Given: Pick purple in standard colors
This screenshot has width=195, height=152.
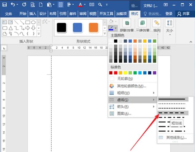Looking at the screenshot, I should pyautogui.click(x=154, y=73).
